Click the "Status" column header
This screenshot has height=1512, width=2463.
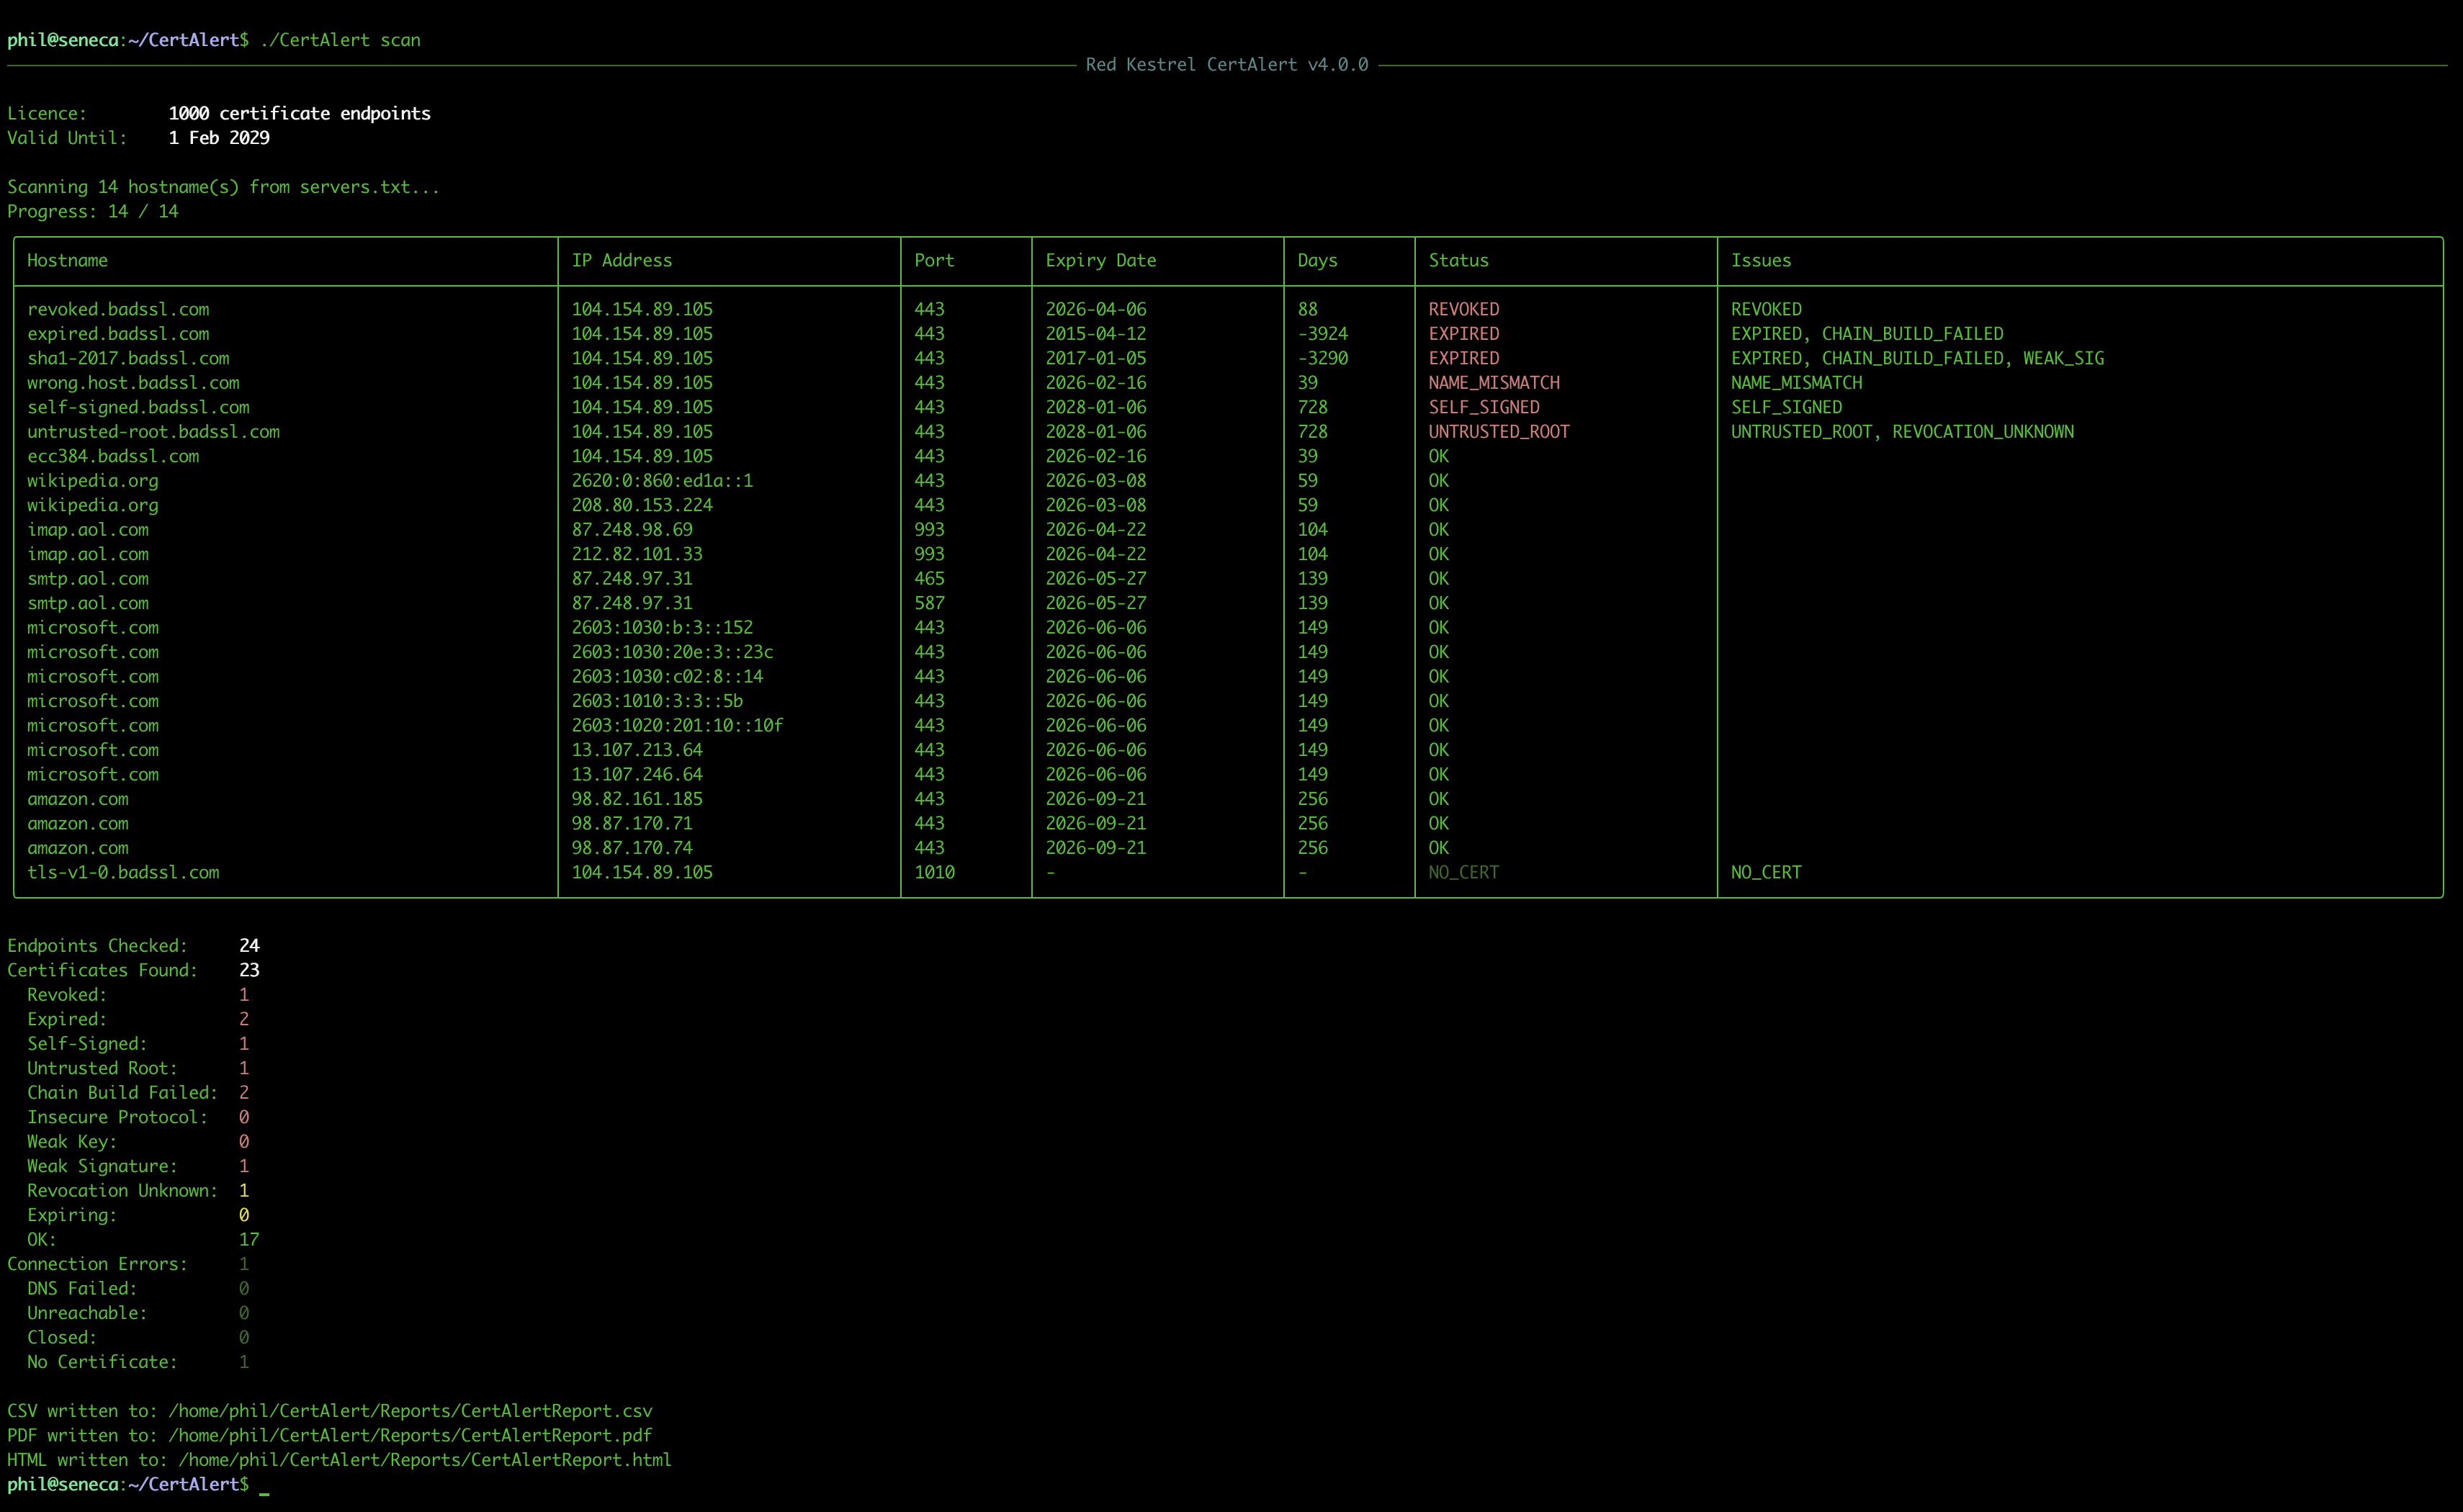[1459, 260]
